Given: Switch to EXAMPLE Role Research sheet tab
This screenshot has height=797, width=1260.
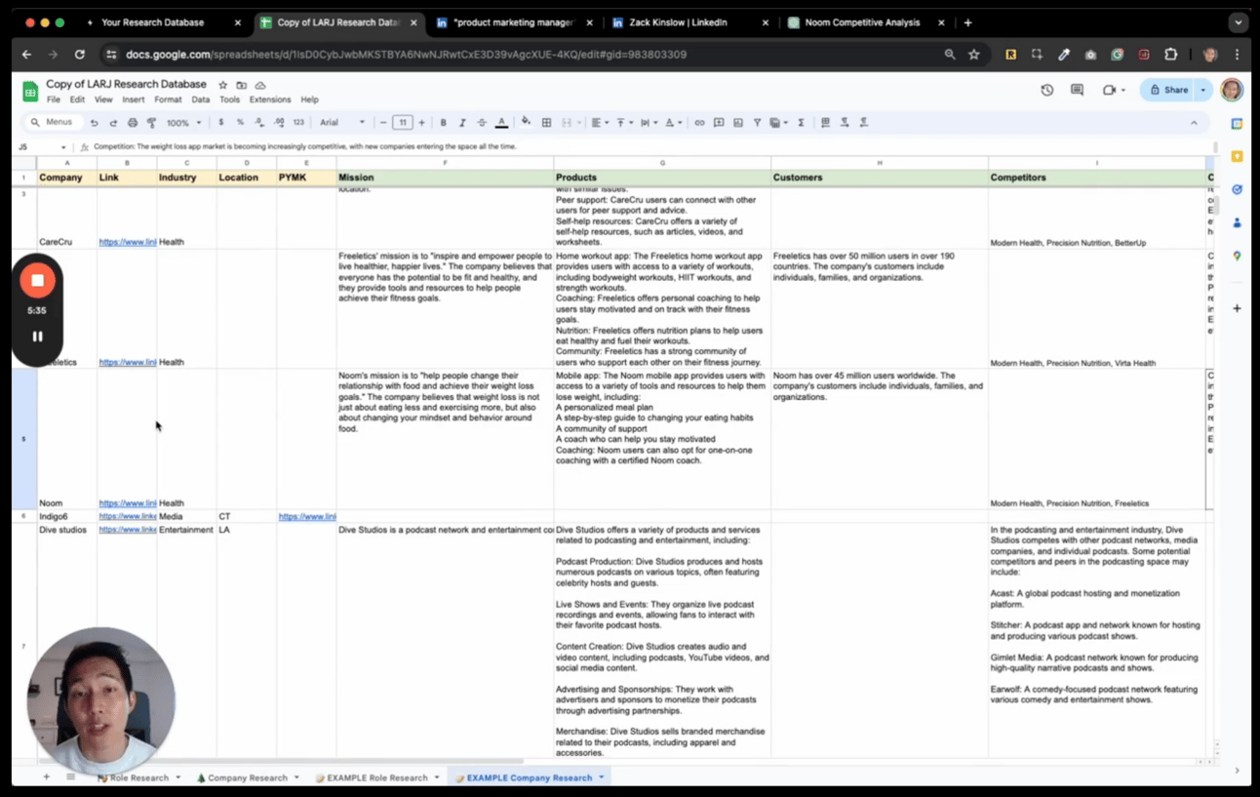Looking at the screenshot, I should click(x=377, y=777).
